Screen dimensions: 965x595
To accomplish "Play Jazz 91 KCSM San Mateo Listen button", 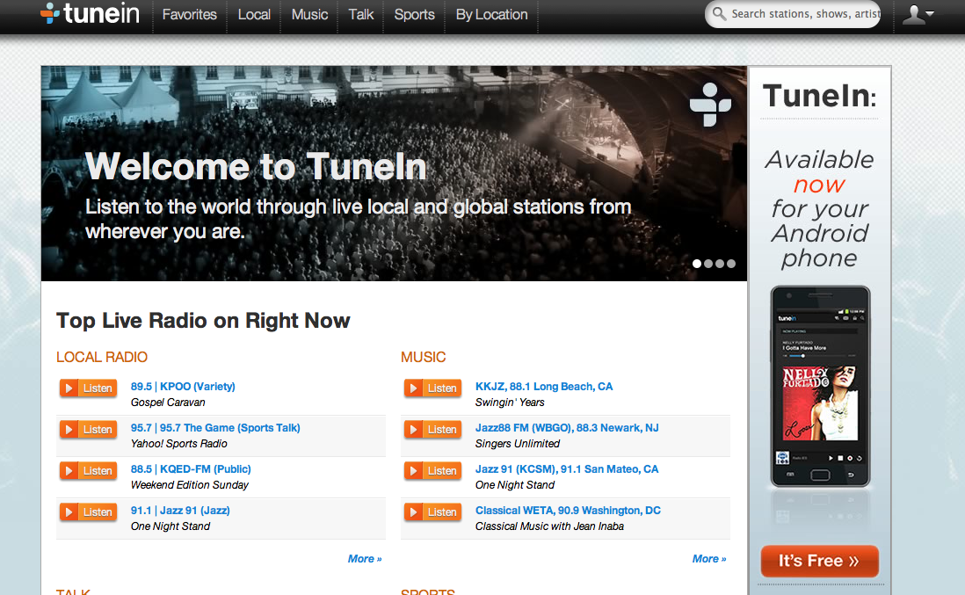I will [432, 471].
